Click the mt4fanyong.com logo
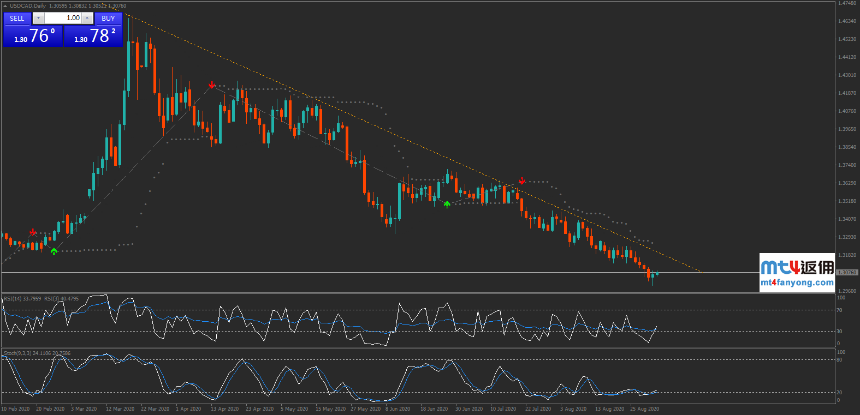 coord(797,273)
